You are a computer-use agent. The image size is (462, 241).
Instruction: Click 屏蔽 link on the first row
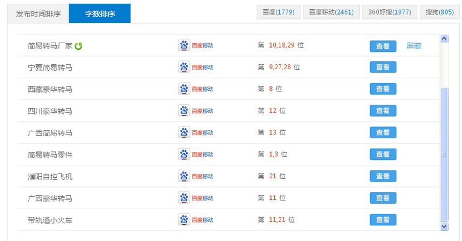[414, 46]
